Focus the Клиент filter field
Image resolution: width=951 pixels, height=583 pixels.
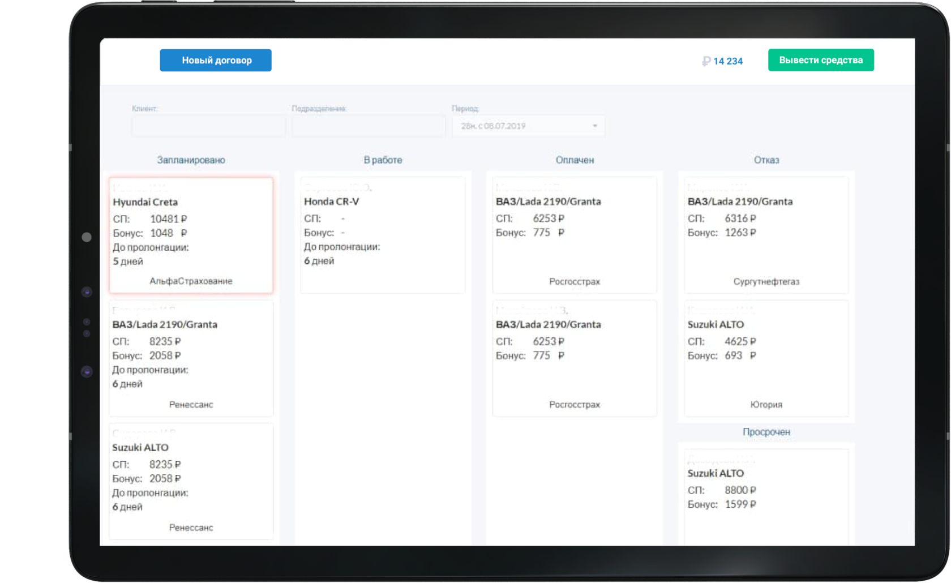[x=208, y=126]
